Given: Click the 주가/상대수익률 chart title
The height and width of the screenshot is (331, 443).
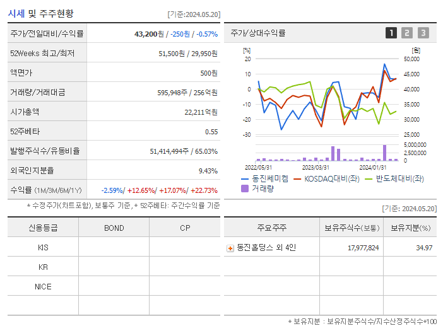Looking at the screenshot, I should point(258,33).
